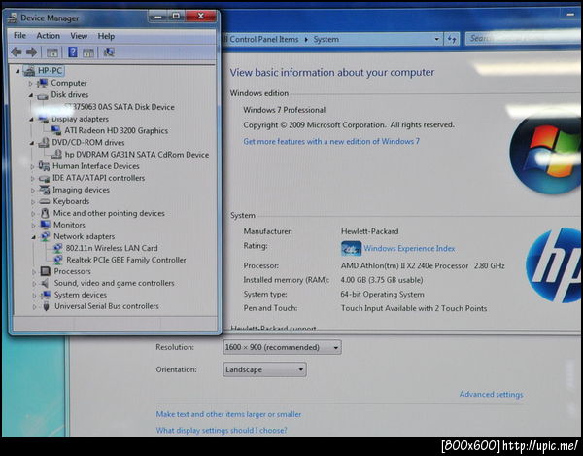Viewport: 583px width, 456px height.
Task: Select hp DVDRAM GA31N SATA CdRom Device
Action: point(137,155)
